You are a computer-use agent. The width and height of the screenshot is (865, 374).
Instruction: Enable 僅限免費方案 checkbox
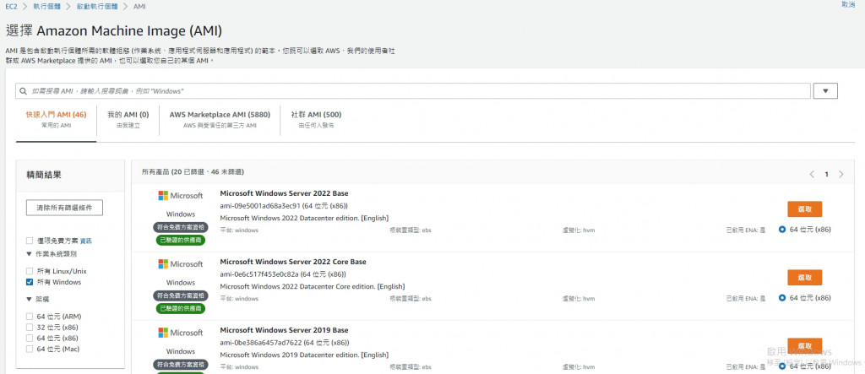tap(30, 241)
